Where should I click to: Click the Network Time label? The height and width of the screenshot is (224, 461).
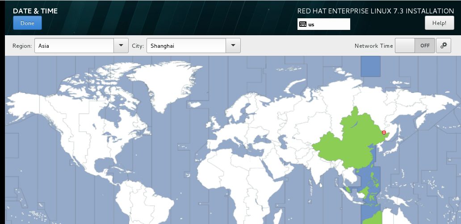[x=373, y=46]
